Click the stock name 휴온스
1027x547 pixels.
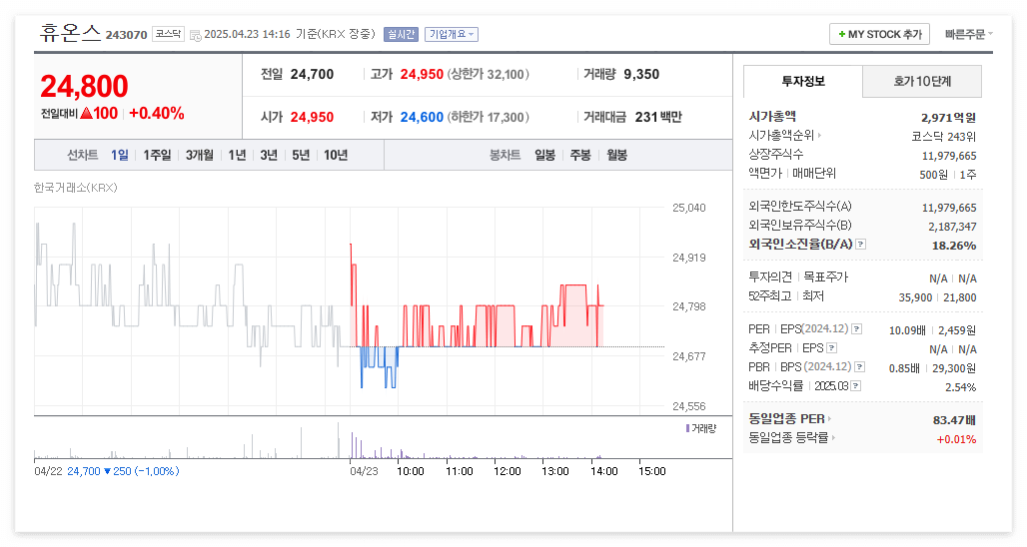coord(70,33)
